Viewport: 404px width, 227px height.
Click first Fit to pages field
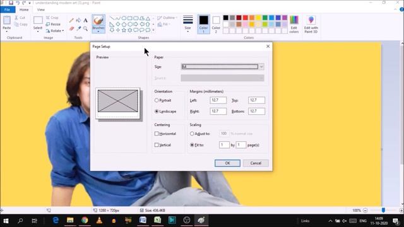tap(224, 145)
